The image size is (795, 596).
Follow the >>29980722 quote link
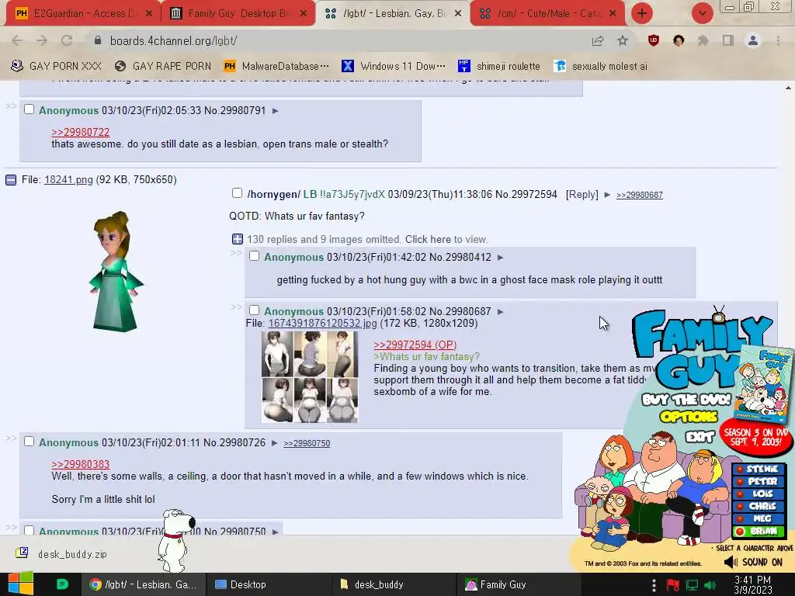coord(81,132)
